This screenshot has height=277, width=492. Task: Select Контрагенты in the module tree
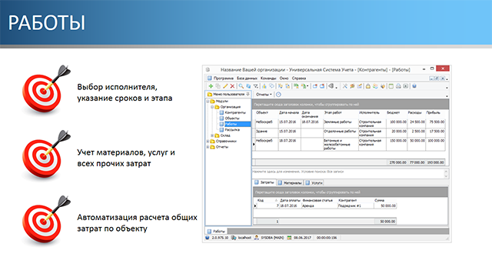235,112
